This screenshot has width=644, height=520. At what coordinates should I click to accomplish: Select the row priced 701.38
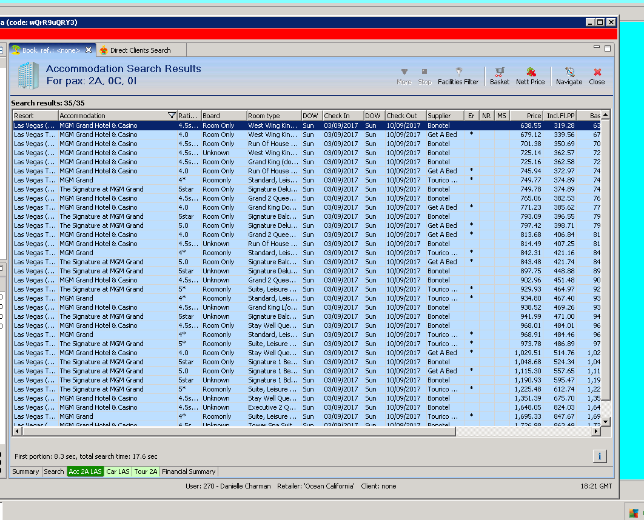click(x=307, y=144)
